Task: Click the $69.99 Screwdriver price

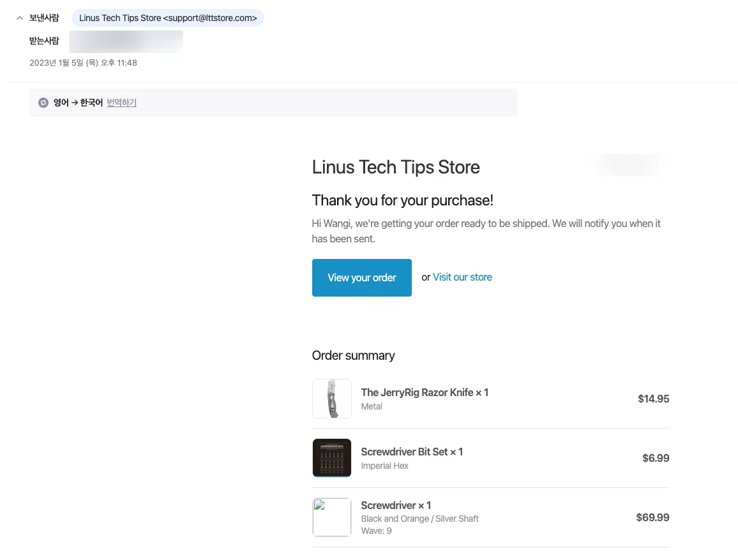Action: [652, 517]
